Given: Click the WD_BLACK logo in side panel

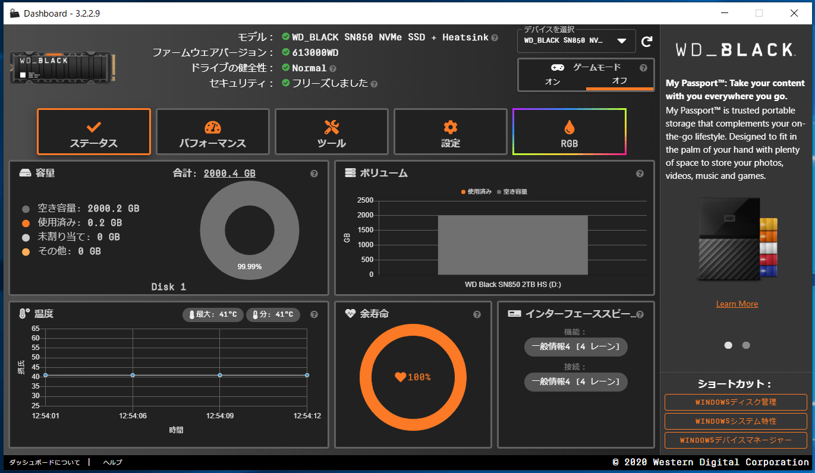Looking at the screenshot, I should click(x=737, y=49).
